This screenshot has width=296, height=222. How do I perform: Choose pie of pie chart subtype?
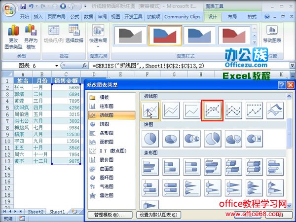tap(192, 139)
